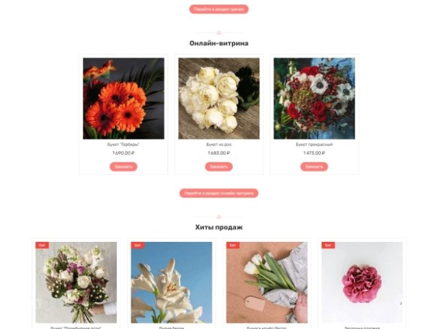Screen dimensions: 438x329
Task: Click the Хит badge on the white lily photo
Action: point(138,245)
